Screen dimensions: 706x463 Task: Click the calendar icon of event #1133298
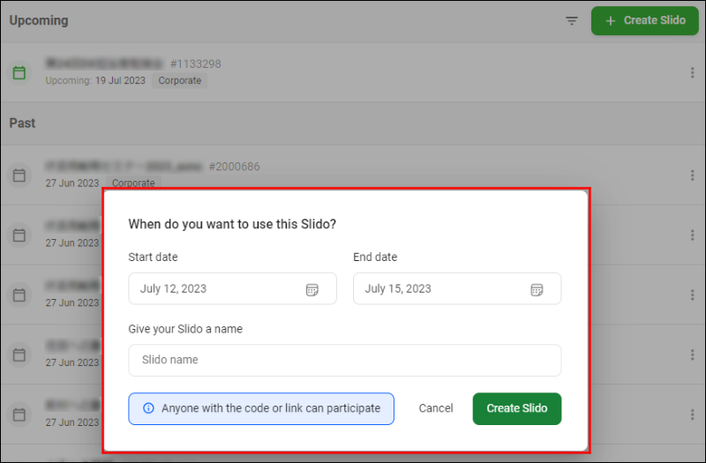coord(19,72)
